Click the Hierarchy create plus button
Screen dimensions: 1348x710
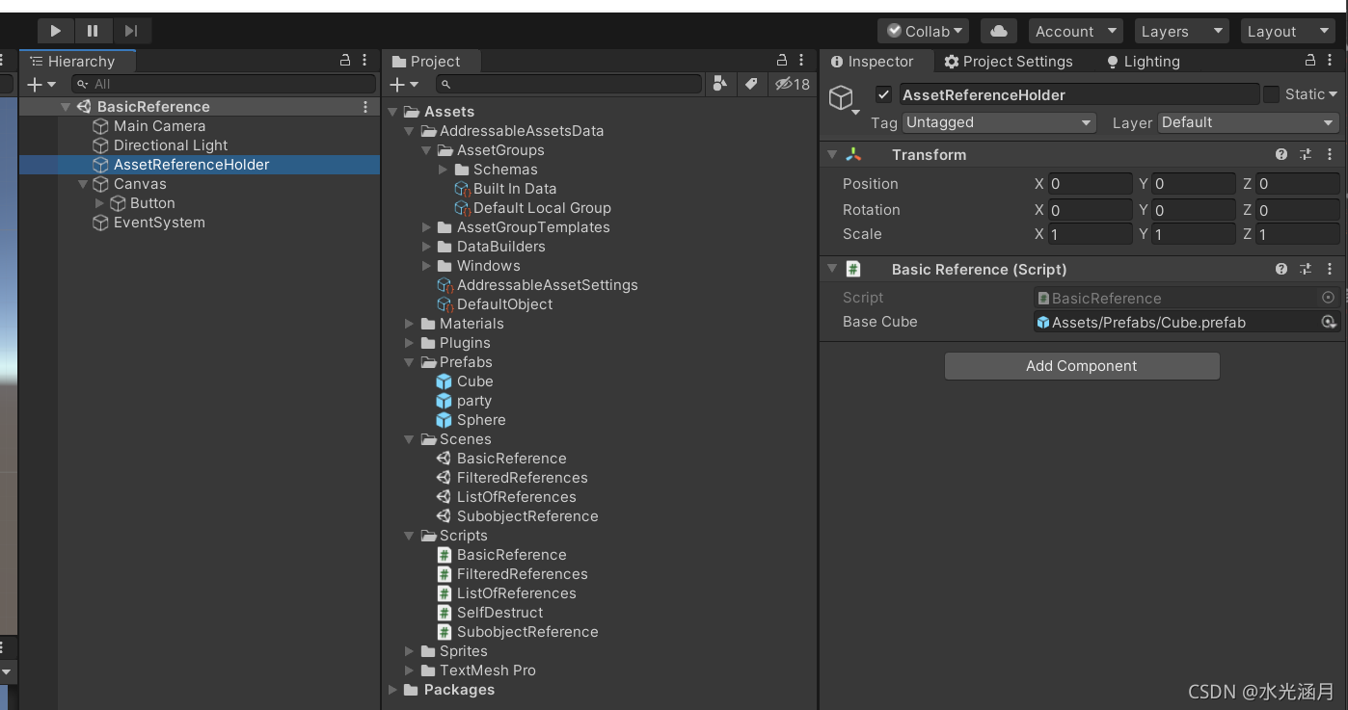click(x=40, y=85)
